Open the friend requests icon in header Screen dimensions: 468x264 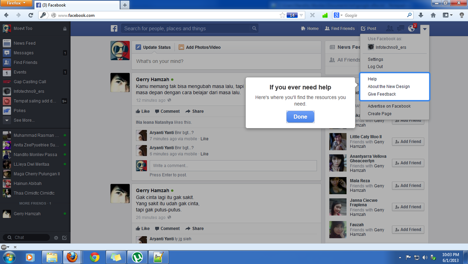tap(390, 28)
